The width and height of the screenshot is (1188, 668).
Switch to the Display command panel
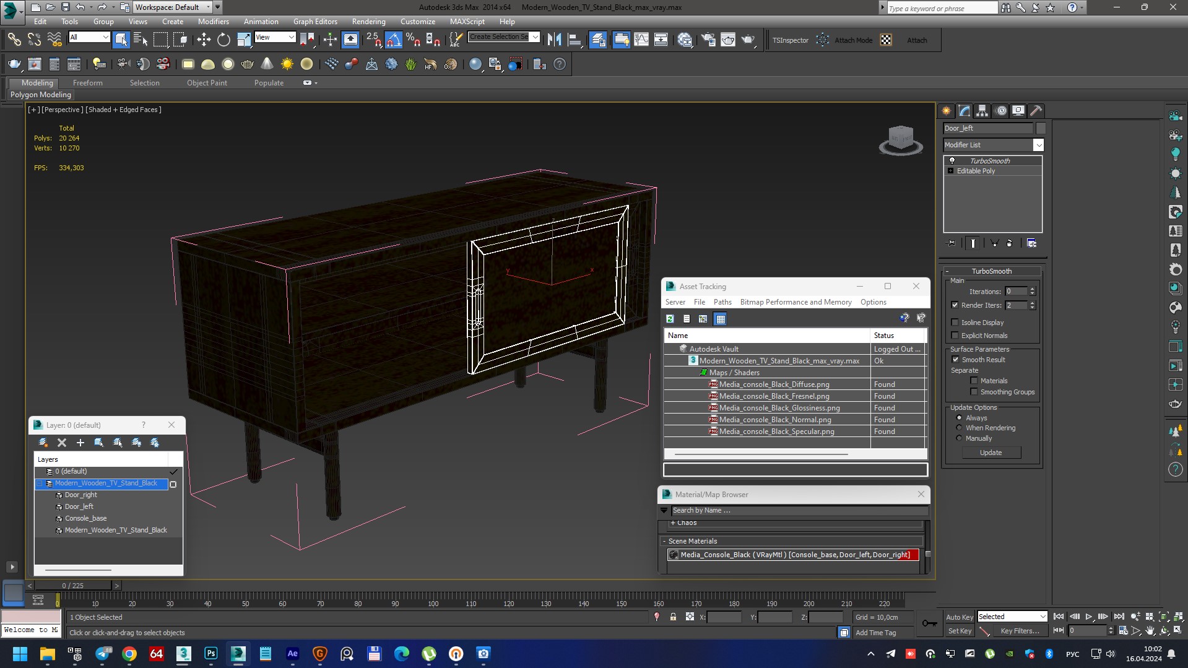[x=1018, y=111]
